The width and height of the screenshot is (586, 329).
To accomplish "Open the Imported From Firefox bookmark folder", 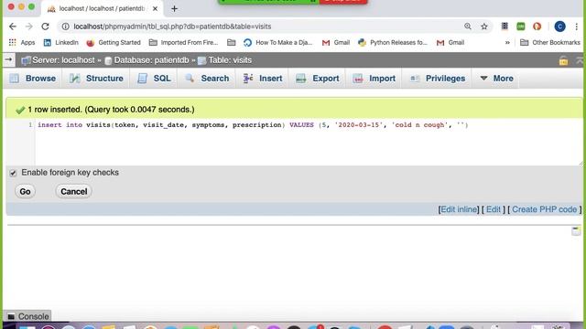I will 183,43.
